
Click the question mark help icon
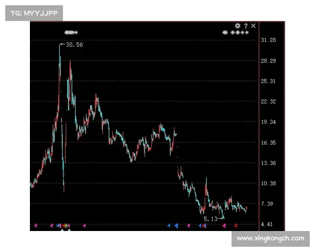click(x=246, y=26)
